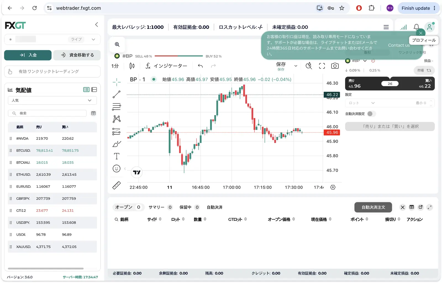Open the lot unit dropdown
Screen dimensions: 442x283
(362, 103)
